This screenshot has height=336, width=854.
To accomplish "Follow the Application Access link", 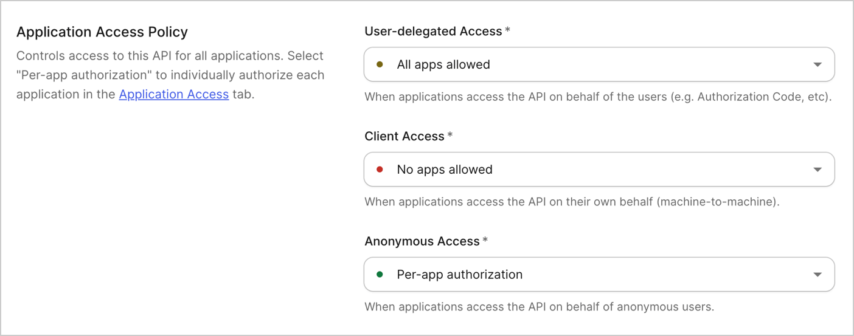I will [174, 94].
